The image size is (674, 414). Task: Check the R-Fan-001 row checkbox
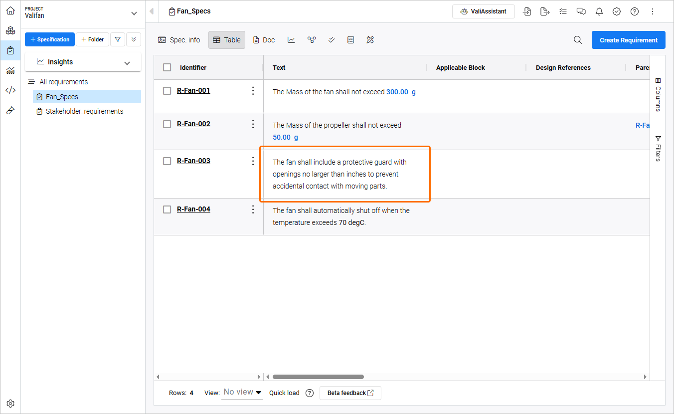(167, 90)
